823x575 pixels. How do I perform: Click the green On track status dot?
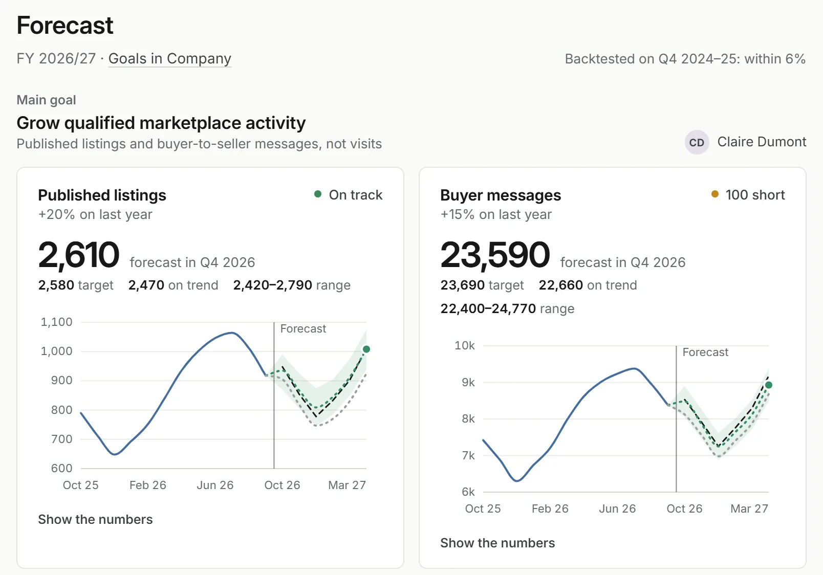point(318,194)
